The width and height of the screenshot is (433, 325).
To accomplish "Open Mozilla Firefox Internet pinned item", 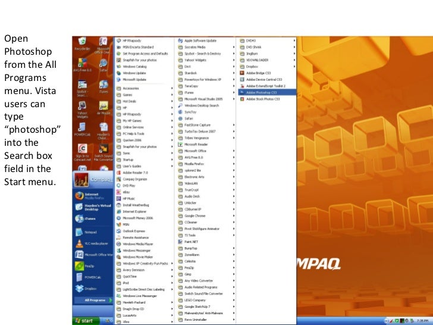I will pos(93,196).
